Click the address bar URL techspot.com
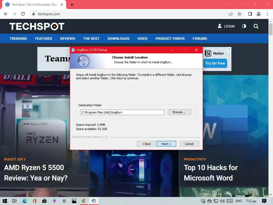 (x=49, y=14)
